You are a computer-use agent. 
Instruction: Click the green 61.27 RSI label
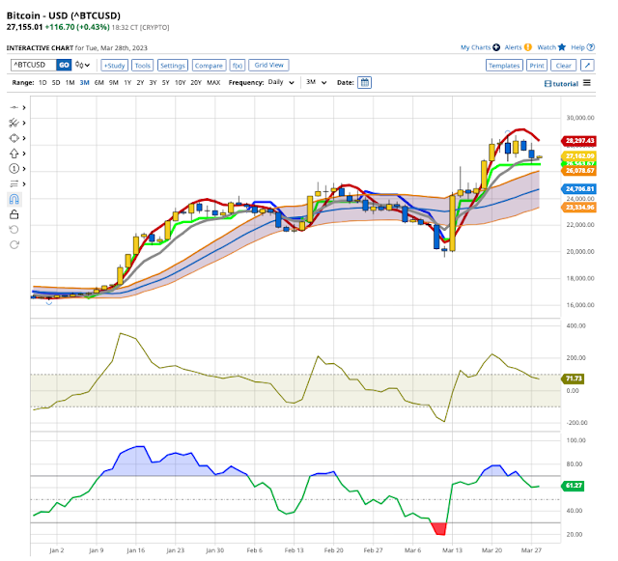click(x=573, y=486)
